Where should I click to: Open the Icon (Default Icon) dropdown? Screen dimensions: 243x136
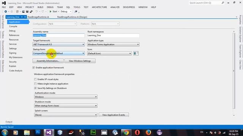coord(109,53)
